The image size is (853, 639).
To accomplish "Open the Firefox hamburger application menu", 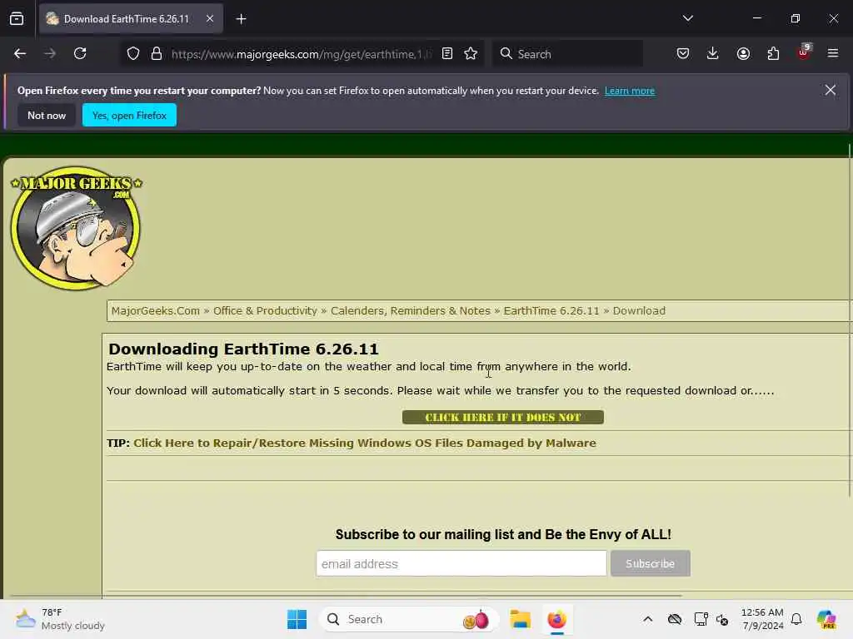I will pos(833,53).
